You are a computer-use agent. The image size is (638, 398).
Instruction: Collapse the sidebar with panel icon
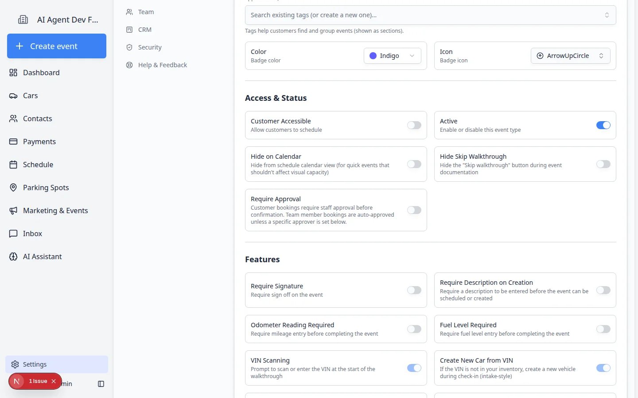tap(101, 384)
